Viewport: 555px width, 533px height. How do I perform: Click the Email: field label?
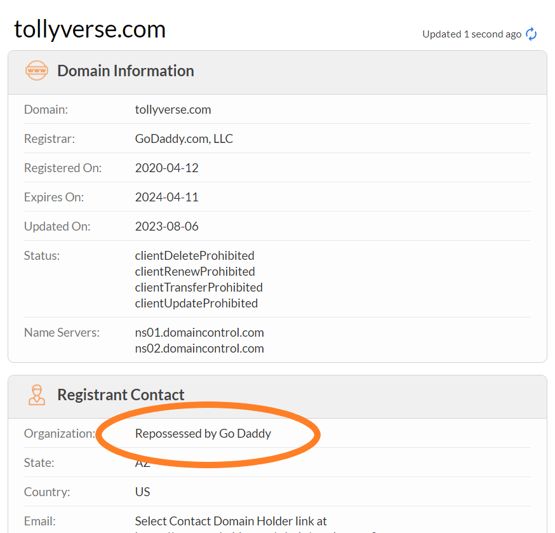point(39,522)
